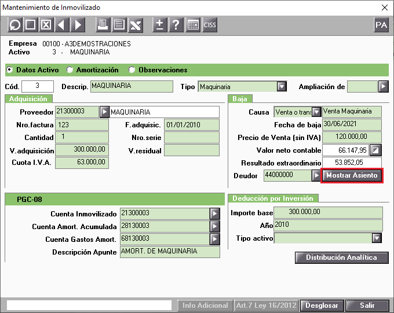Click the CISS toolbar button

[x=210, y=25]
